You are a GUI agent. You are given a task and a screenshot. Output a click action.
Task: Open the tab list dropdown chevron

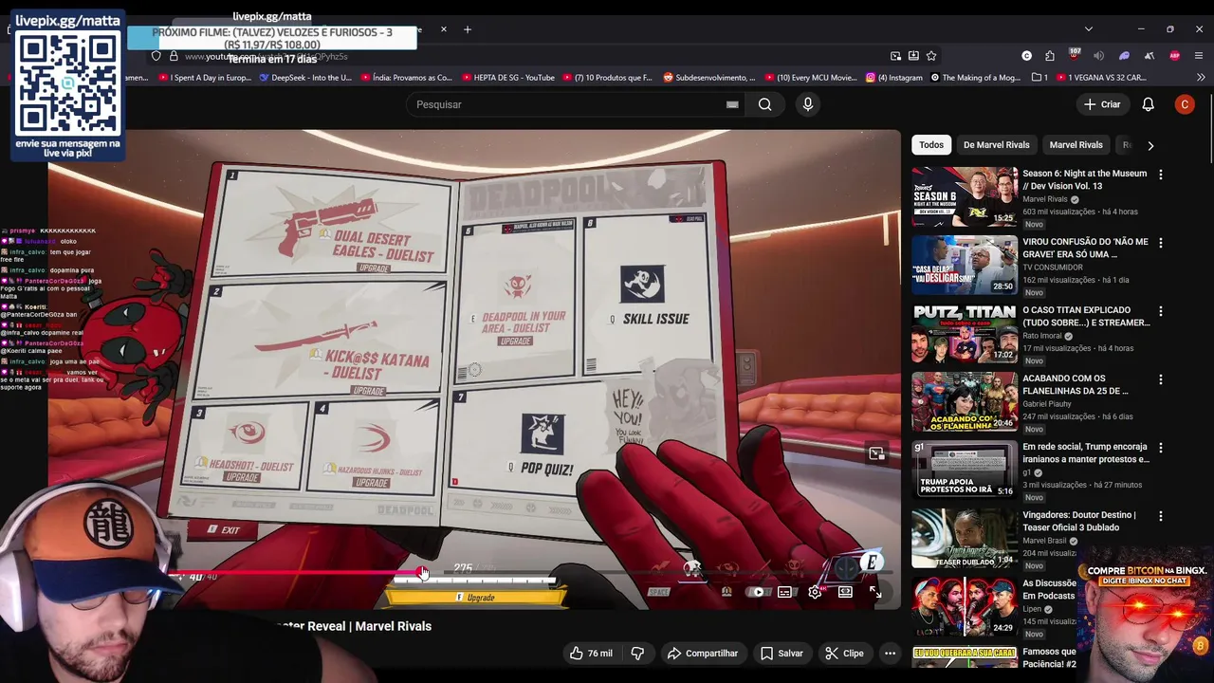[1088, 29]
